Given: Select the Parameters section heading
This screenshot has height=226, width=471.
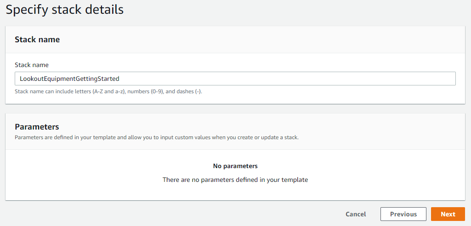Looking at the screenshot, I should 37,126.
